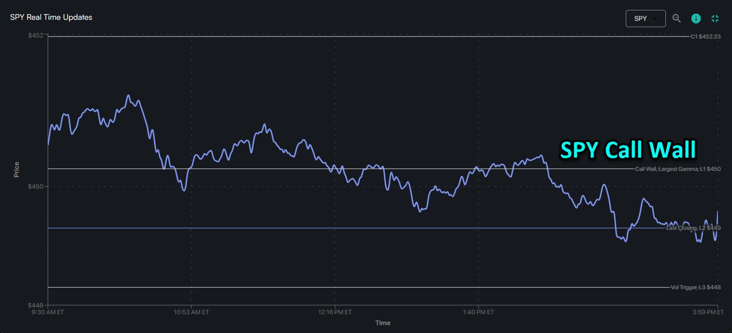Click the 12:16 PM ET time marker
Screen dimensions: 732x333
(335, 312)
